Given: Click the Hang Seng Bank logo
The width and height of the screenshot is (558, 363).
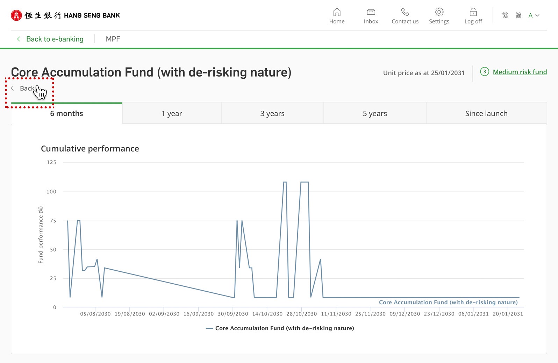Looking at the screenshot, I should point(65,15).
